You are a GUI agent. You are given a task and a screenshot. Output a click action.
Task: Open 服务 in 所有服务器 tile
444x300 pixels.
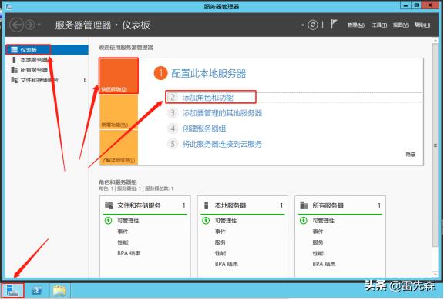click(x=318, y=242)
